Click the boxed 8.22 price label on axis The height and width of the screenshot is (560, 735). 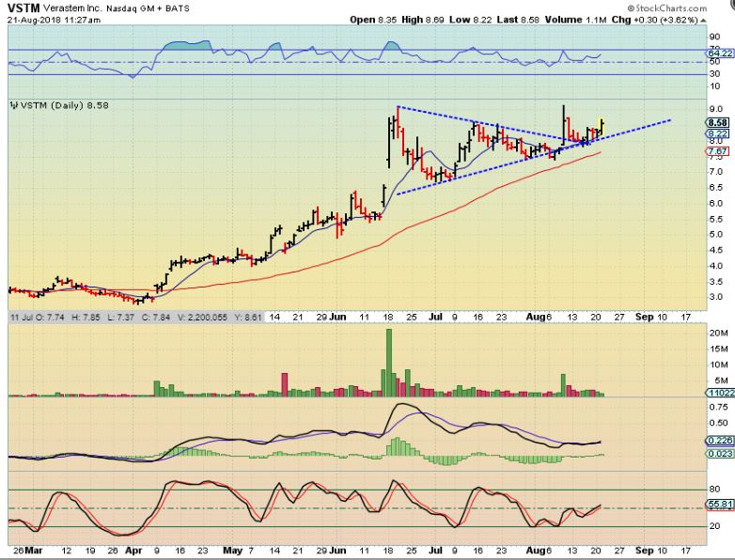point(718,133)
